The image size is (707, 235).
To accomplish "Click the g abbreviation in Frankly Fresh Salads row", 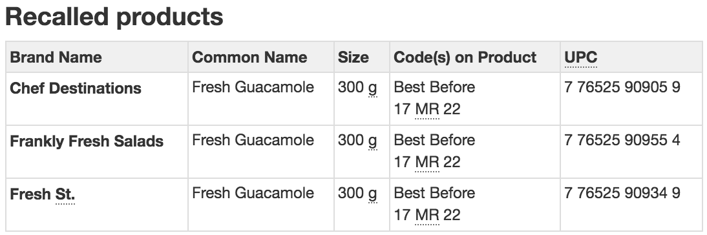I will 372,141.
